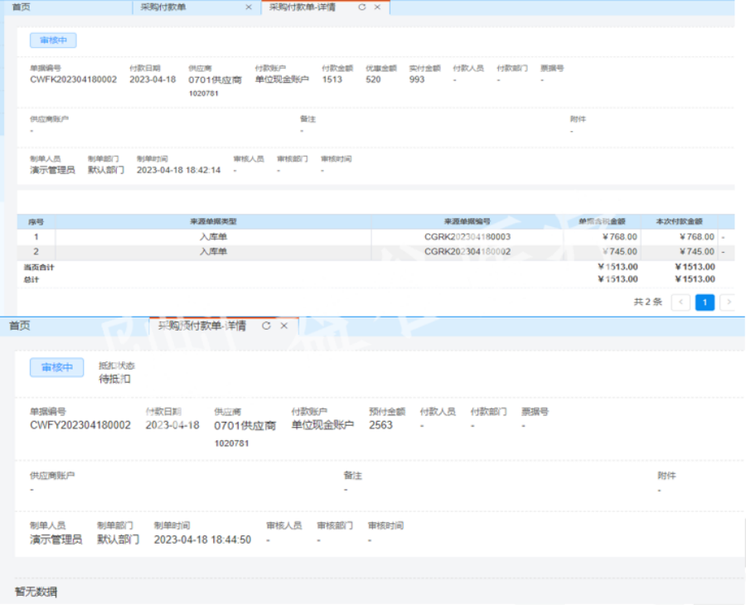Image resolution: width=746 pixels, height=605 pixels.
Task: Click 实付金额 value 993
Action: 417,80
